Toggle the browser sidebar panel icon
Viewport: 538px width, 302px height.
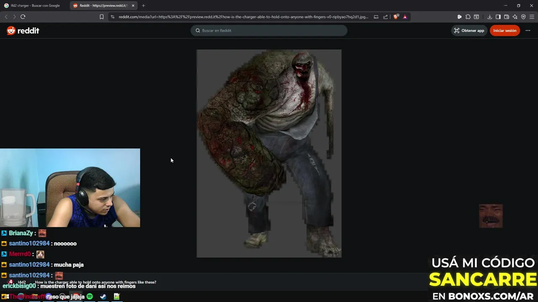pos(498,17)
